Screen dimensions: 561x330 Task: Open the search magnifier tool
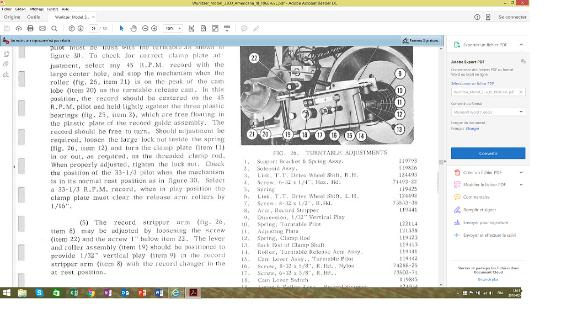point(54,28)
